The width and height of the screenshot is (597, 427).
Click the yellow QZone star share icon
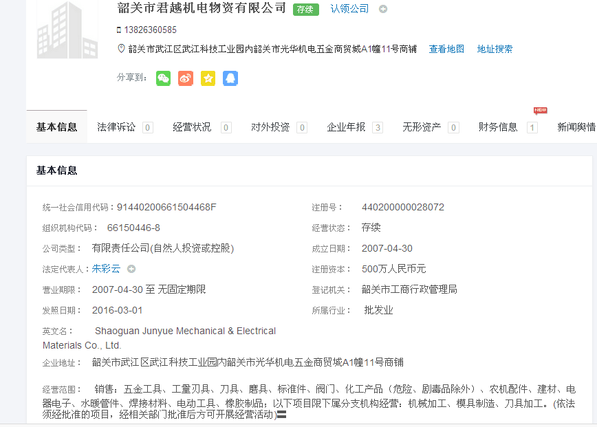[x=208, y=78]
